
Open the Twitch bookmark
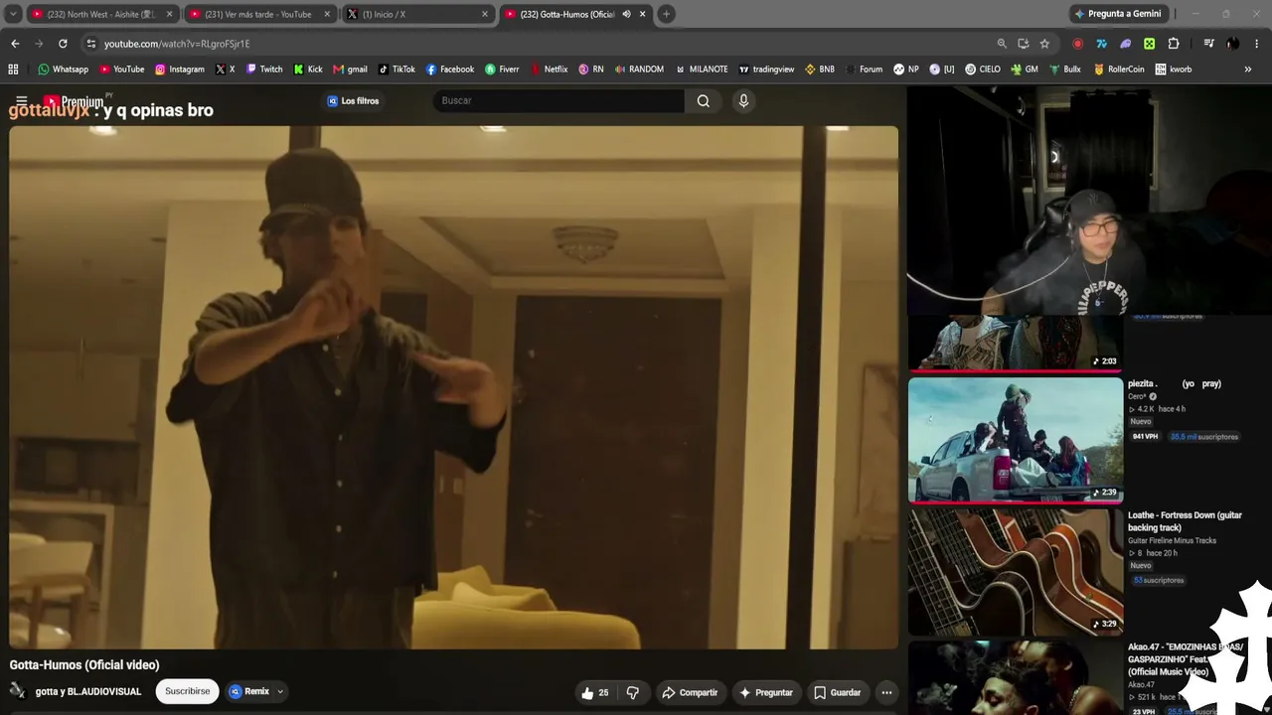(264, 70)
